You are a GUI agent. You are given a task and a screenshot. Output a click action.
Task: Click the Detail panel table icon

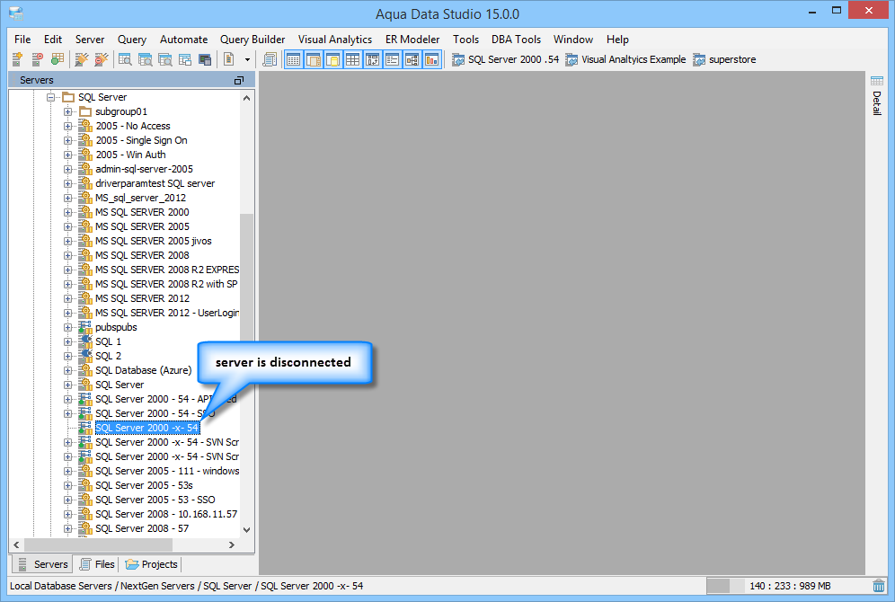point(877,81)
